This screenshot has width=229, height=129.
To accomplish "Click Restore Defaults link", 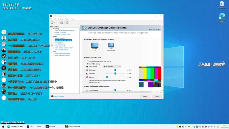I will click(154, 30).
